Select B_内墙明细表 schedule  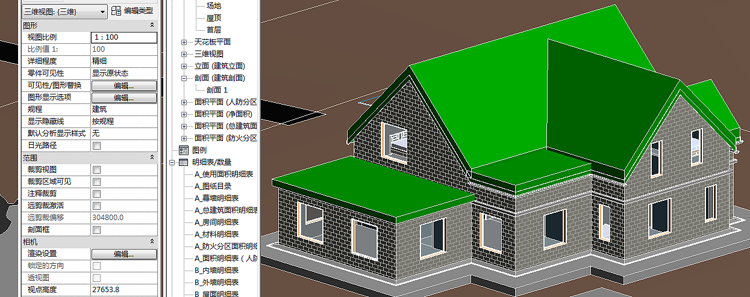[x=216, y=271]
